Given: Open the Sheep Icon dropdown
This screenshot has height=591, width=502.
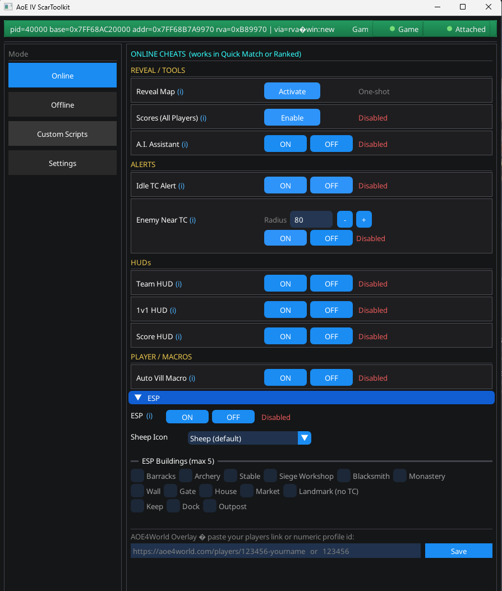Looking at the screenshot, I should pos(304,437).
